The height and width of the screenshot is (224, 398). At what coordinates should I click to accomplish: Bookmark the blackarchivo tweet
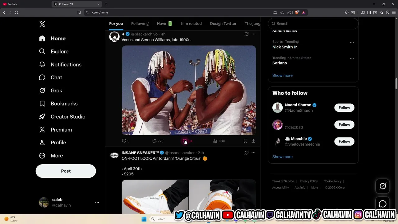click(245, 141)
